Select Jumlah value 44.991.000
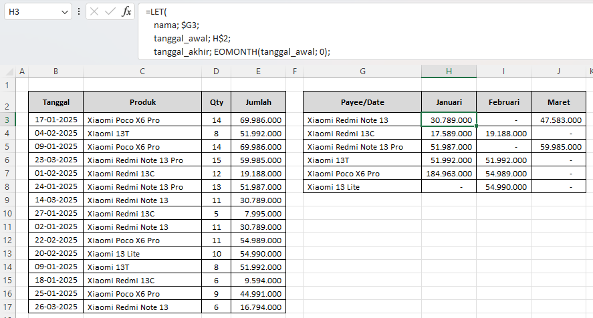 click(x=258, y=293)
